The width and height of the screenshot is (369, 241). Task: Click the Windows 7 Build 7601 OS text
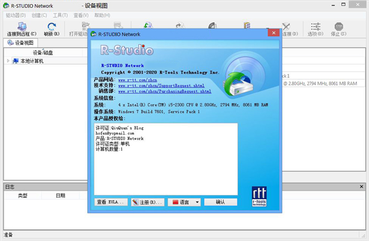(x=159, y=111)
